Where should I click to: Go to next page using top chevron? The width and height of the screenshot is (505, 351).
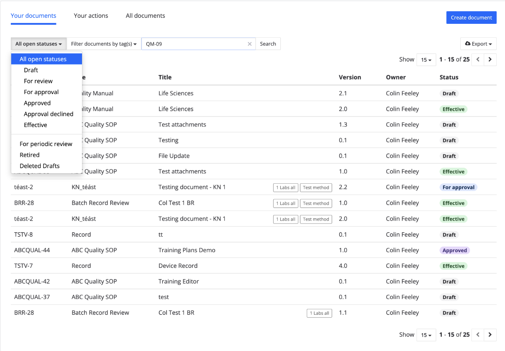(490, 59)
